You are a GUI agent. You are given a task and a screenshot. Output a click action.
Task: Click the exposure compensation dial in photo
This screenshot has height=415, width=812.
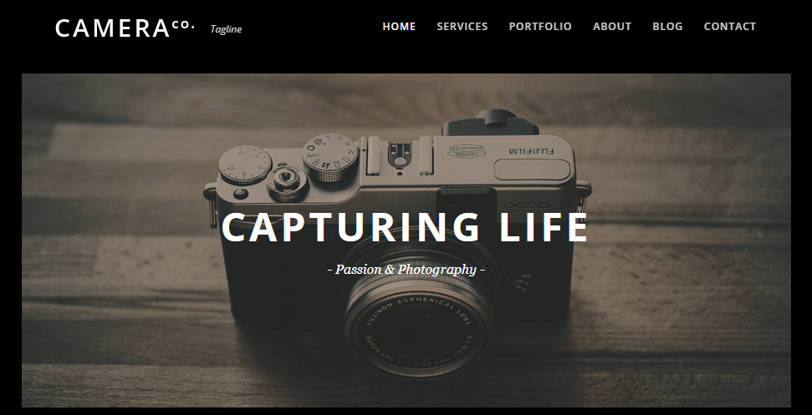tap(244, 164)
